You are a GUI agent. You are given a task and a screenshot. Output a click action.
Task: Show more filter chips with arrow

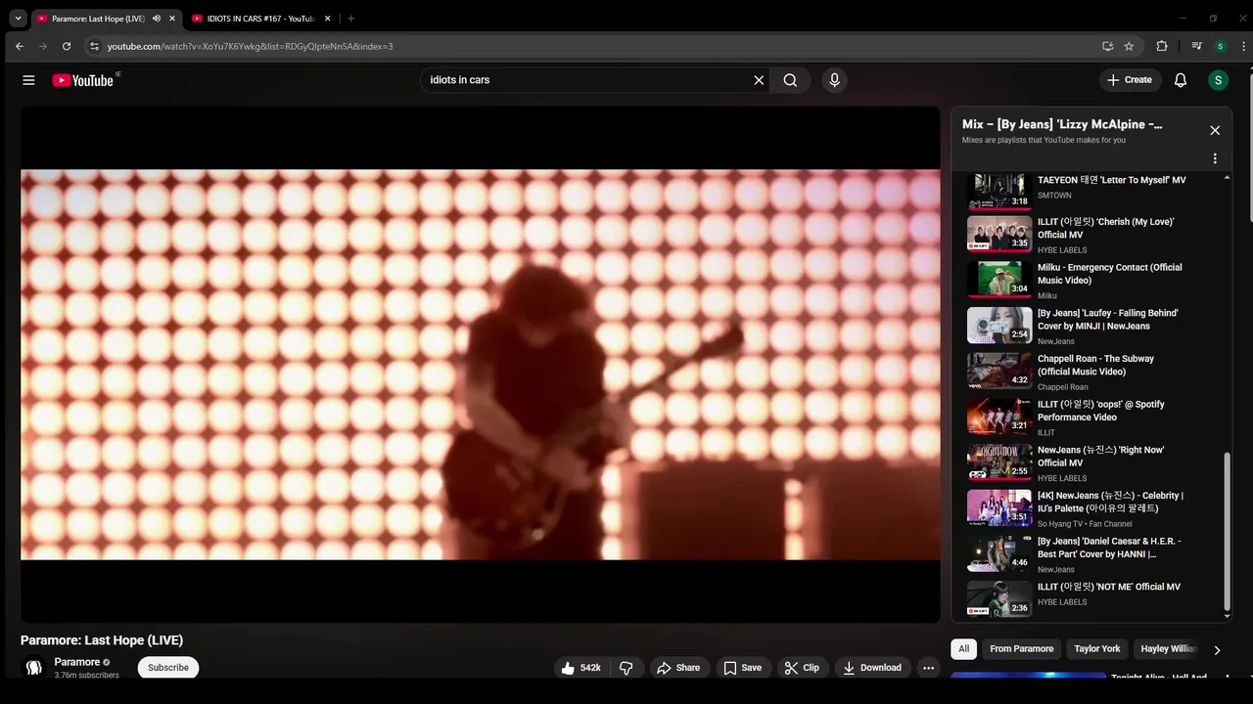click(1217, 649)
